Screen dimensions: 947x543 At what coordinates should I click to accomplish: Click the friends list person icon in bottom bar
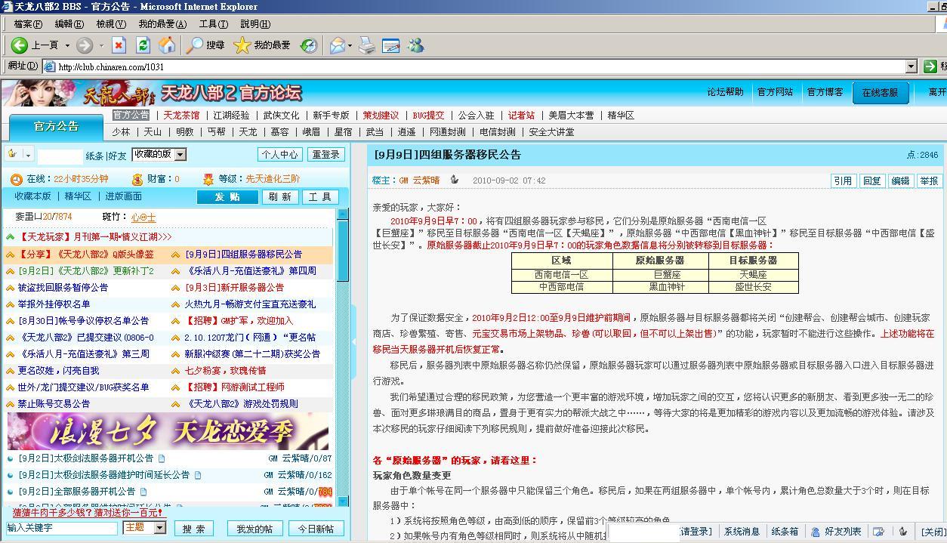click(816, 532)
